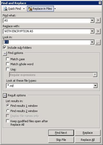Expand the Find what history dropdown
103x145 pixels.
click(x=92, y=20)
